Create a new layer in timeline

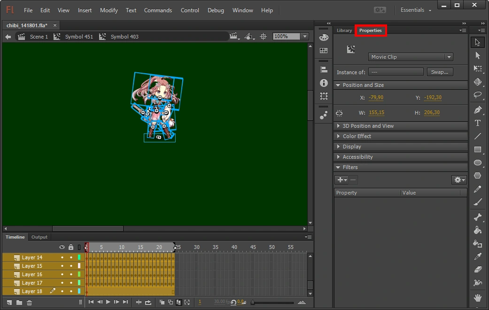click(10, 302)
